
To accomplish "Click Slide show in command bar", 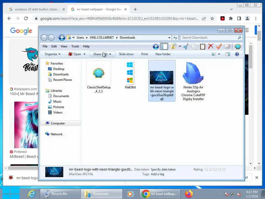I will (126, 54).
